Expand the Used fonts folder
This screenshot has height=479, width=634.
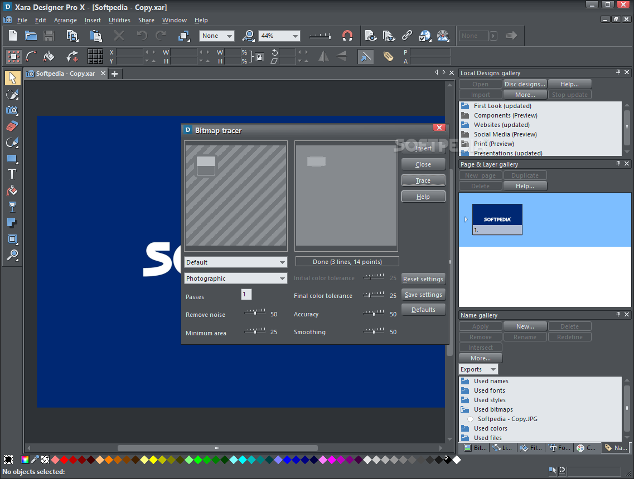coord(466,390)
